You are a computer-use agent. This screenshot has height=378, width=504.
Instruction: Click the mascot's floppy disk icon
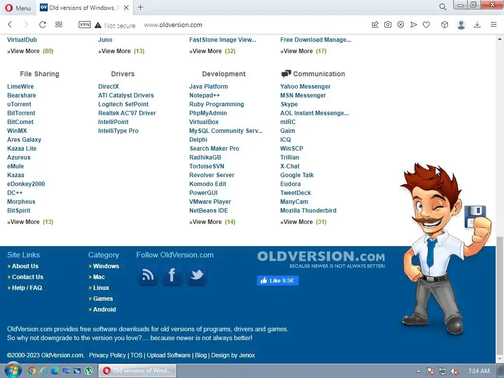pyautogui.click(x=475, y=216)
